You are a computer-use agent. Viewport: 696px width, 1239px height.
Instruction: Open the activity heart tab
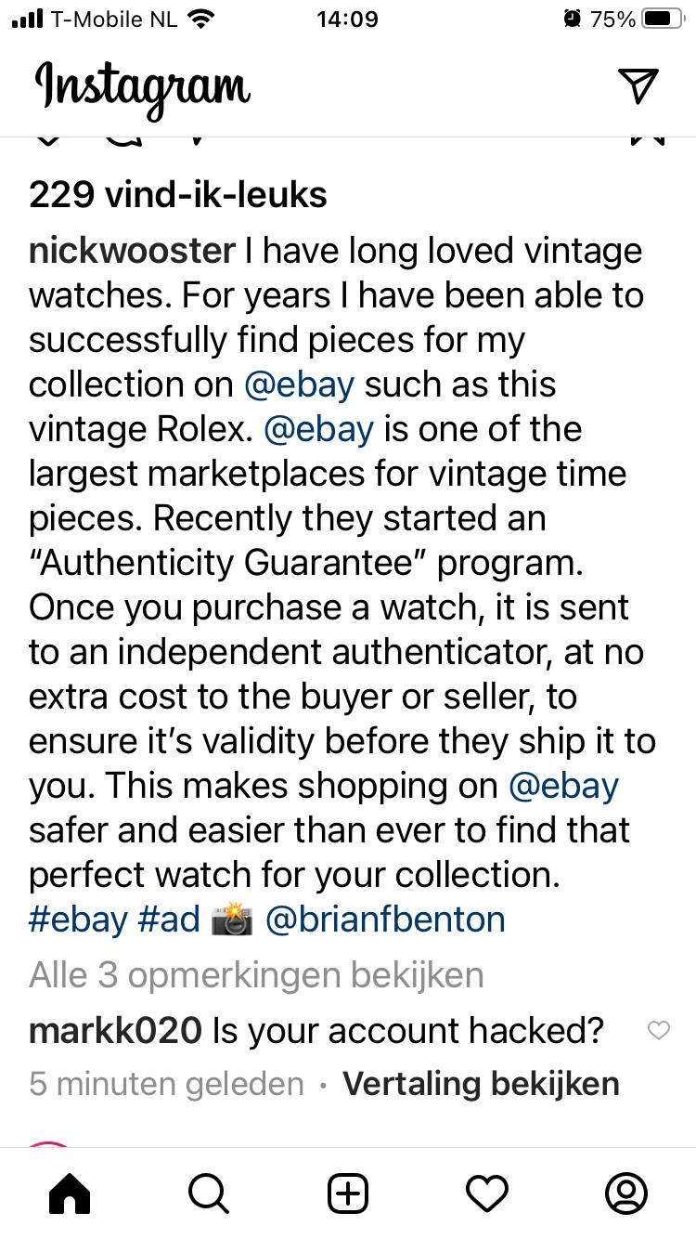click(487, 1193)
